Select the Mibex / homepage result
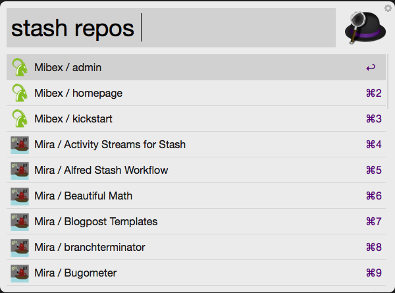 coord(78,93)
